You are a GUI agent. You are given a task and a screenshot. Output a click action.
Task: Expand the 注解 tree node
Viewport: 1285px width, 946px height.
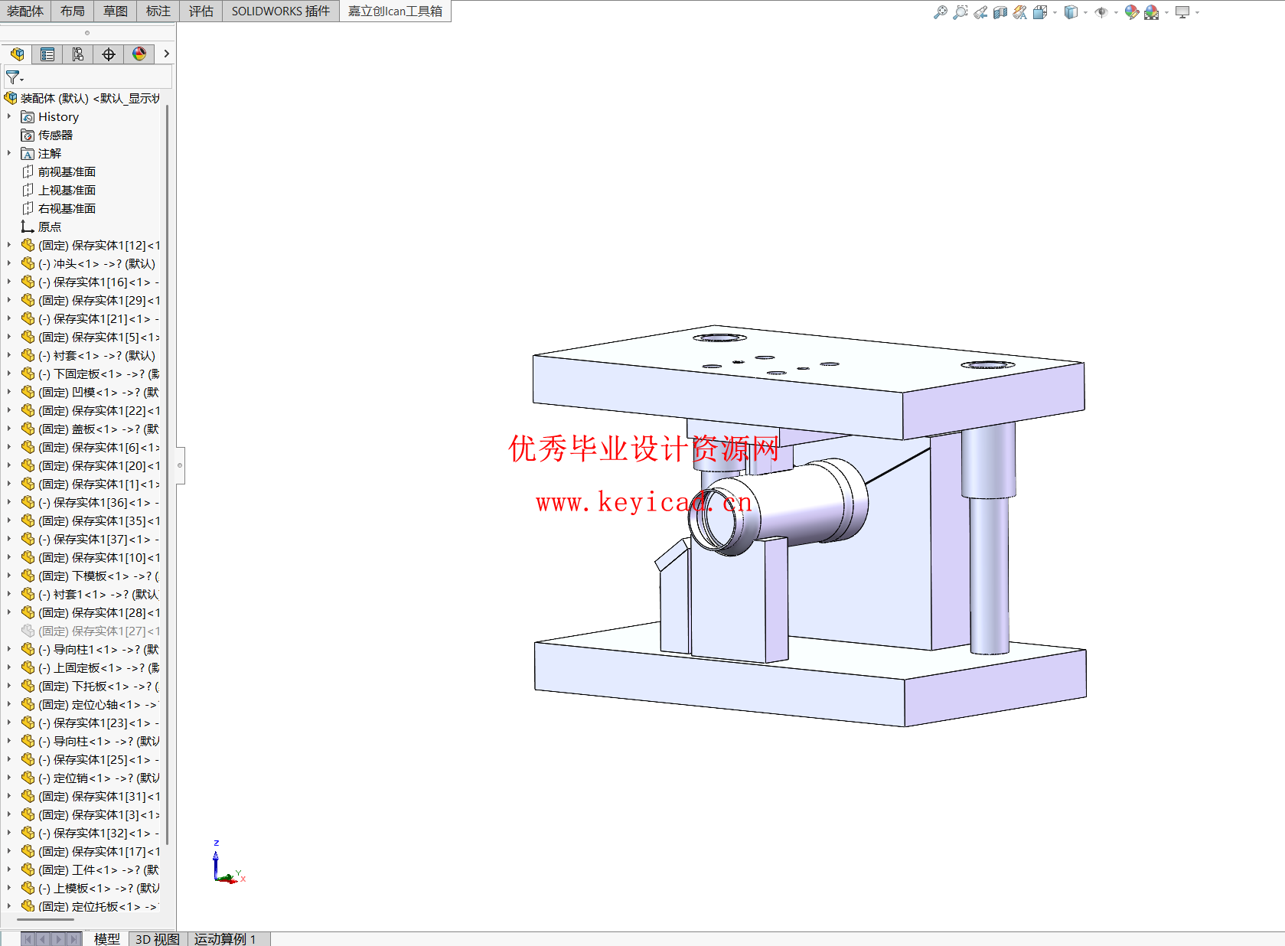[x=9, y=153]
